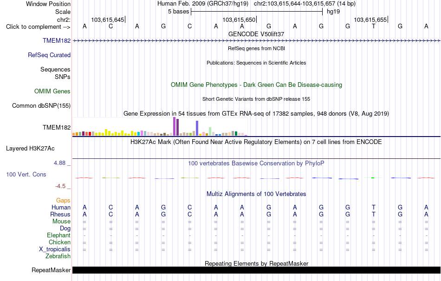Click the green conservation mark in PhyloP track
This screenshot has height=281, width=441.
pos(373,178)
